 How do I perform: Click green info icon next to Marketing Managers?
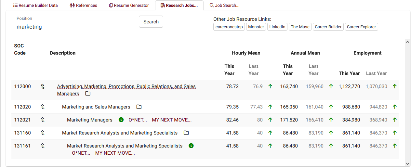(x=121, y=120)
